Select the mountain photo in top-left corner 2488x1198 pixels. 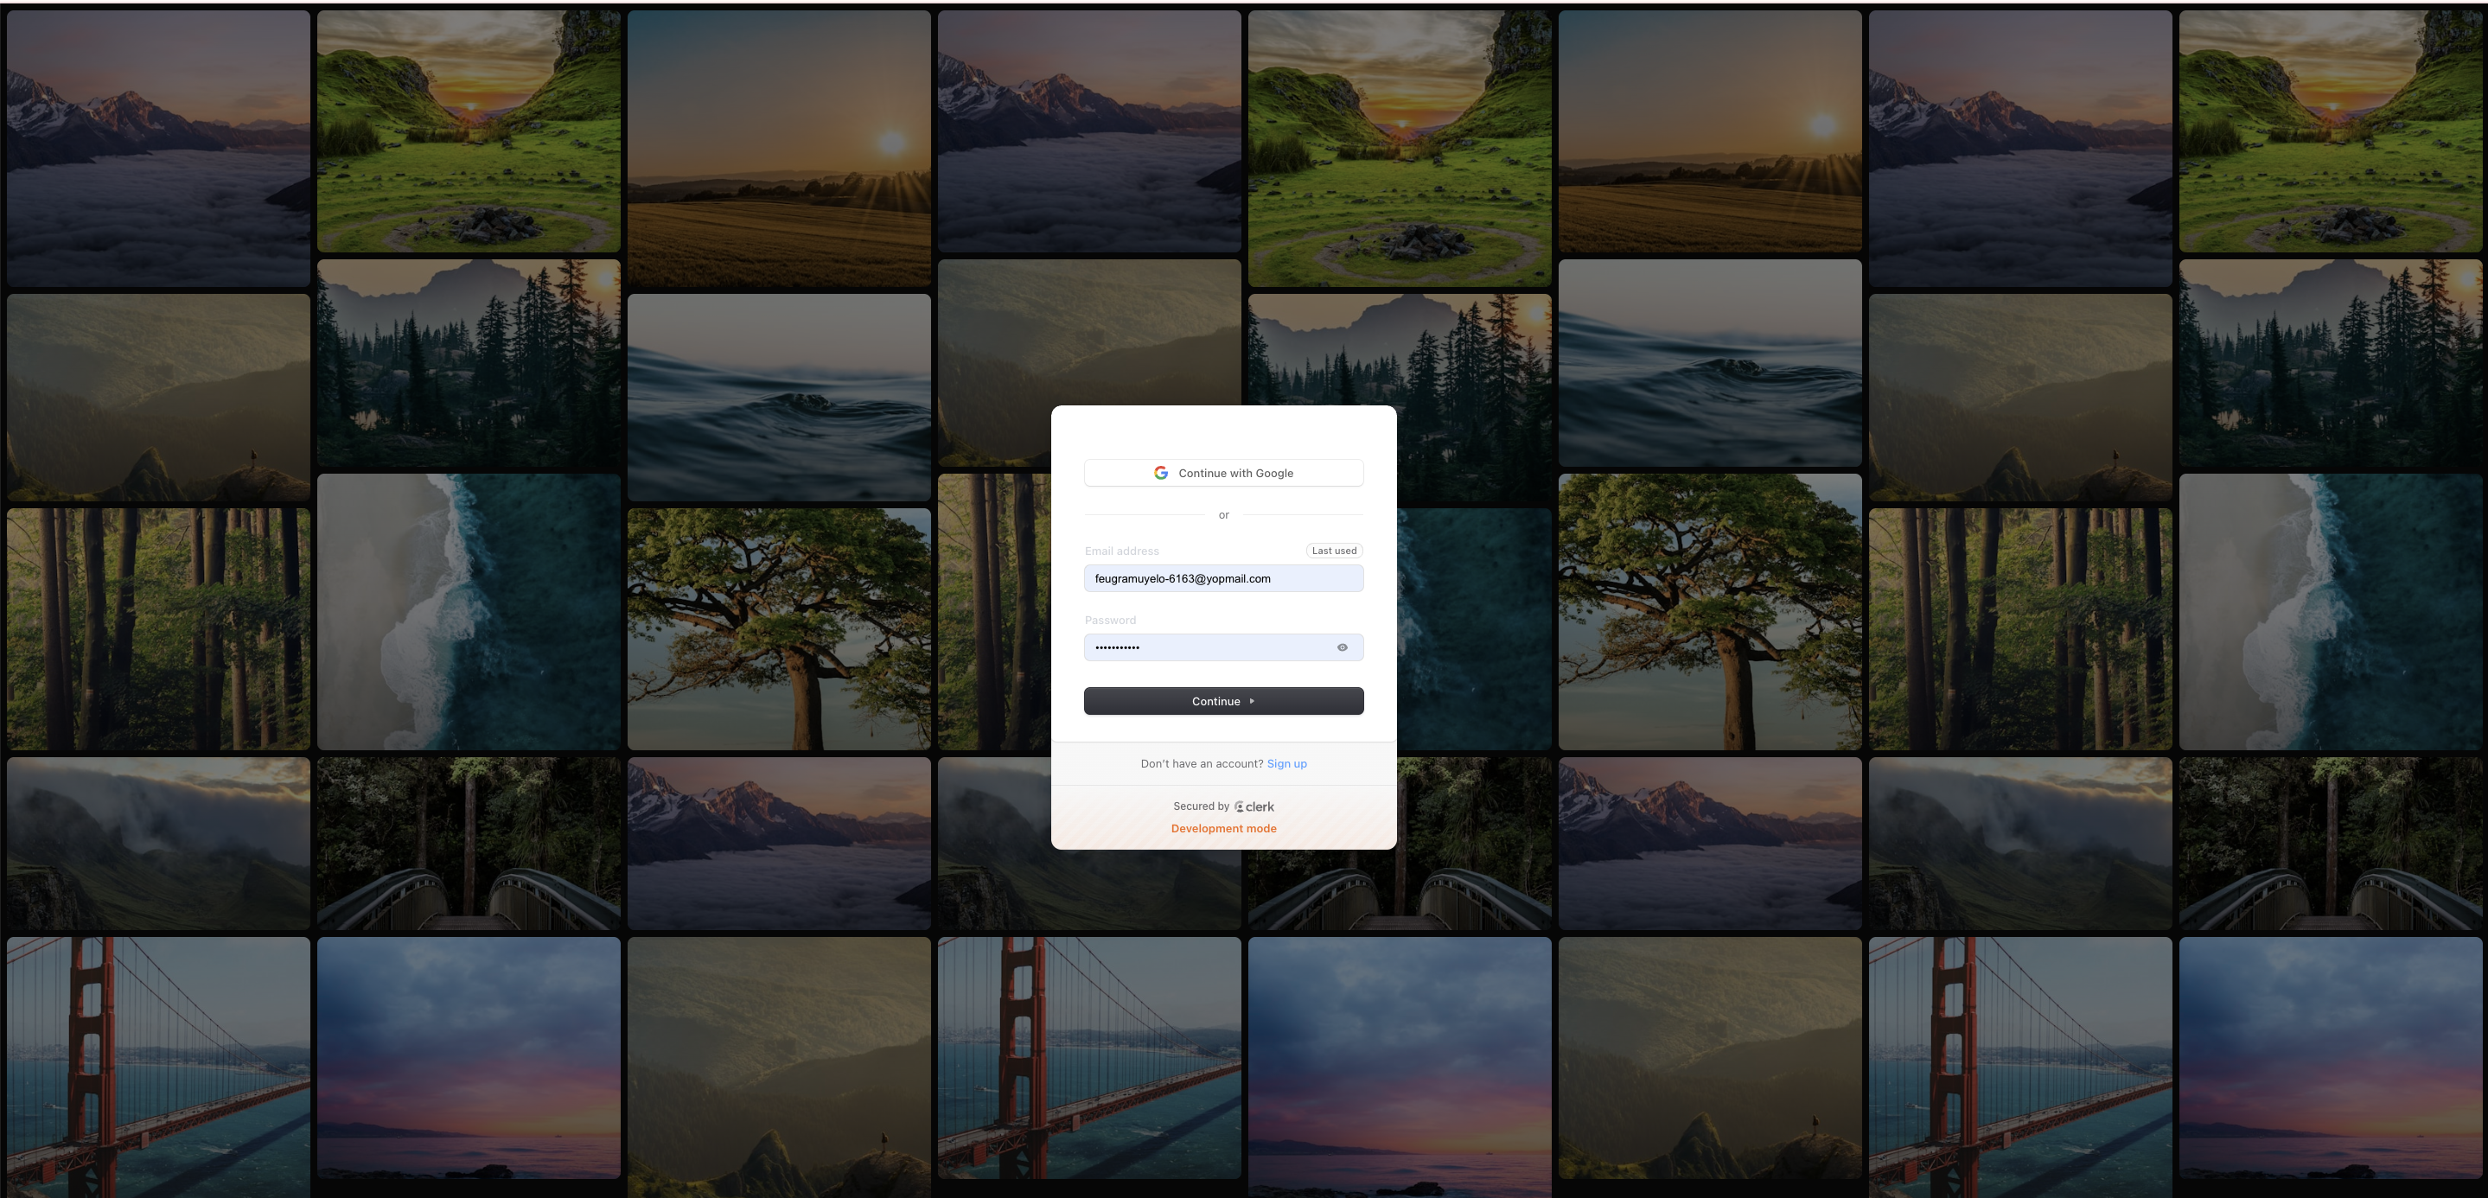tap(158, 147)
